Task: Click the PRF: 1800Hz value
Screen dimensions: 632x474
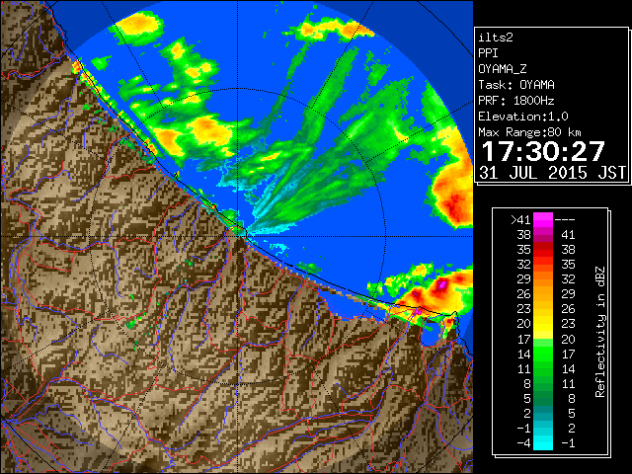Action: [516, 101]
